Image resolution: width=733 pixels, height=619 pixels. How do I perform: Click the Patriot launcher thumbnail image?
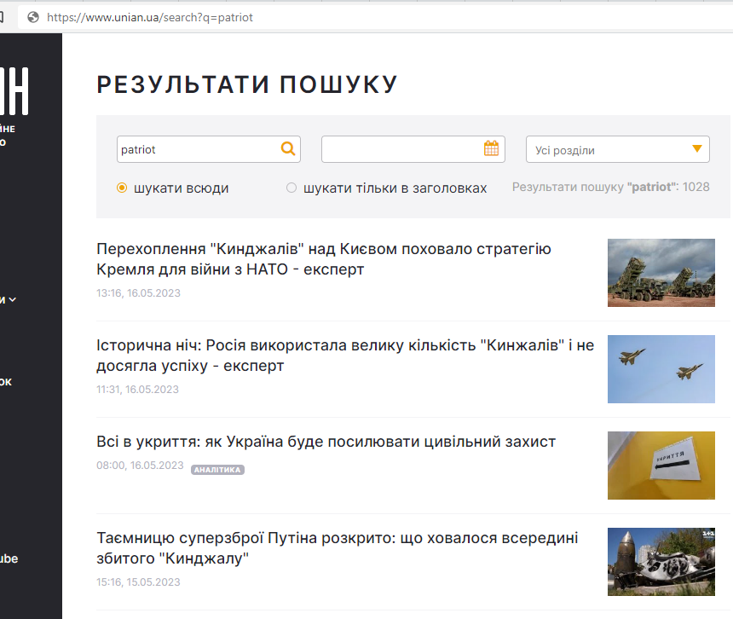661,273
